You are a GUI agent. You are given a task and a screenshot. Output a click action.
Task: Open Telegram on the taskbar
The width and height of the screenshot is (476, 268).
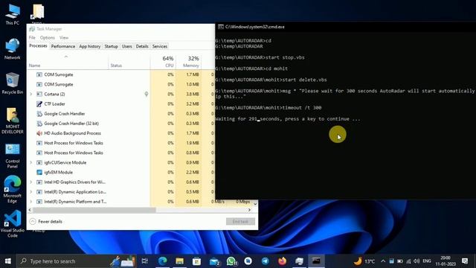pyautogui.click(x=266, y=261)
